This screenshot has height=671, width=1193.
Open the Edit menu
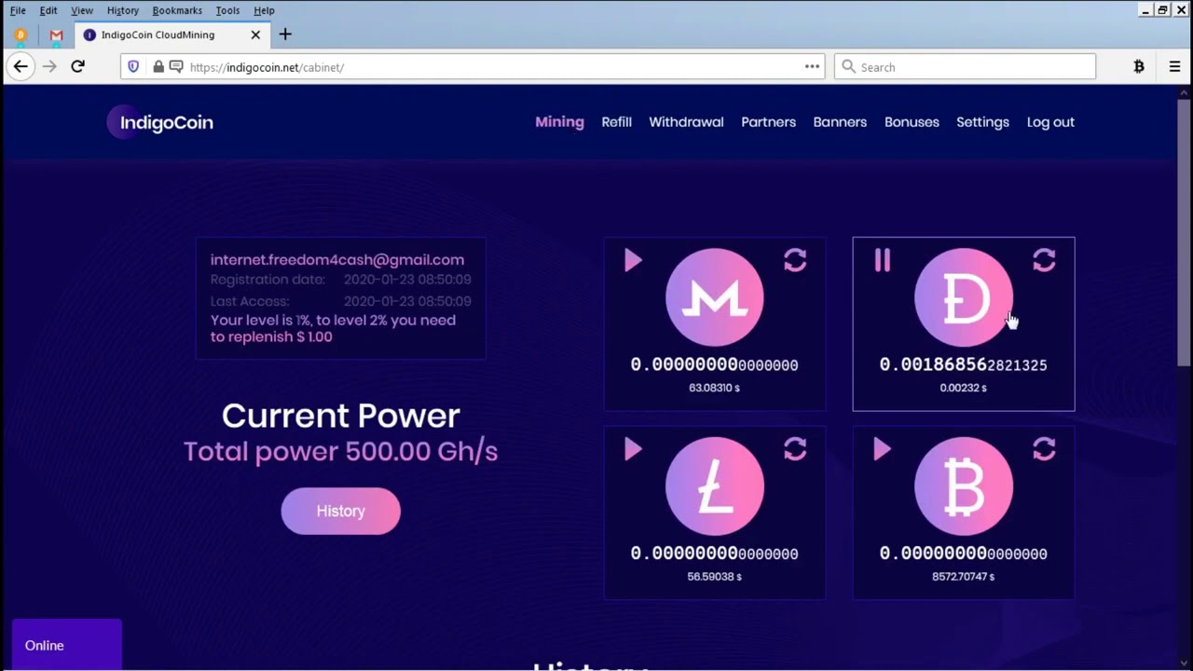pos(48,10)
